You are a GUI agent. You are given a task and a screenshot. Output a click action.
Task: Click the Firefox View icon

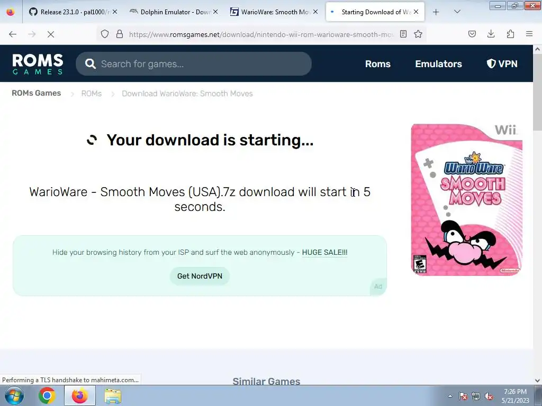click(11, 12)
